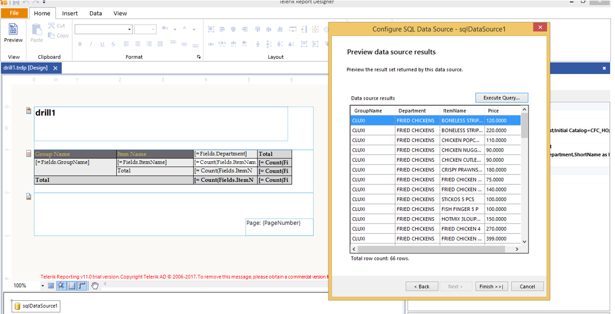The width and height of the screenshot is (615, 314).
Task: Open quick access toolbar customize dropdown
Action: tap(44, 2)
